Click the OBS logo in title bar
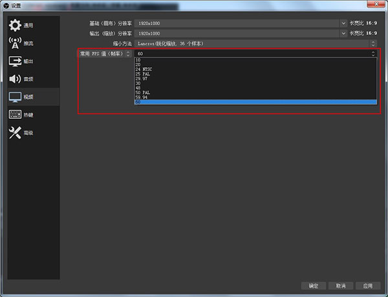388x297 pixels. pos(6,5)
